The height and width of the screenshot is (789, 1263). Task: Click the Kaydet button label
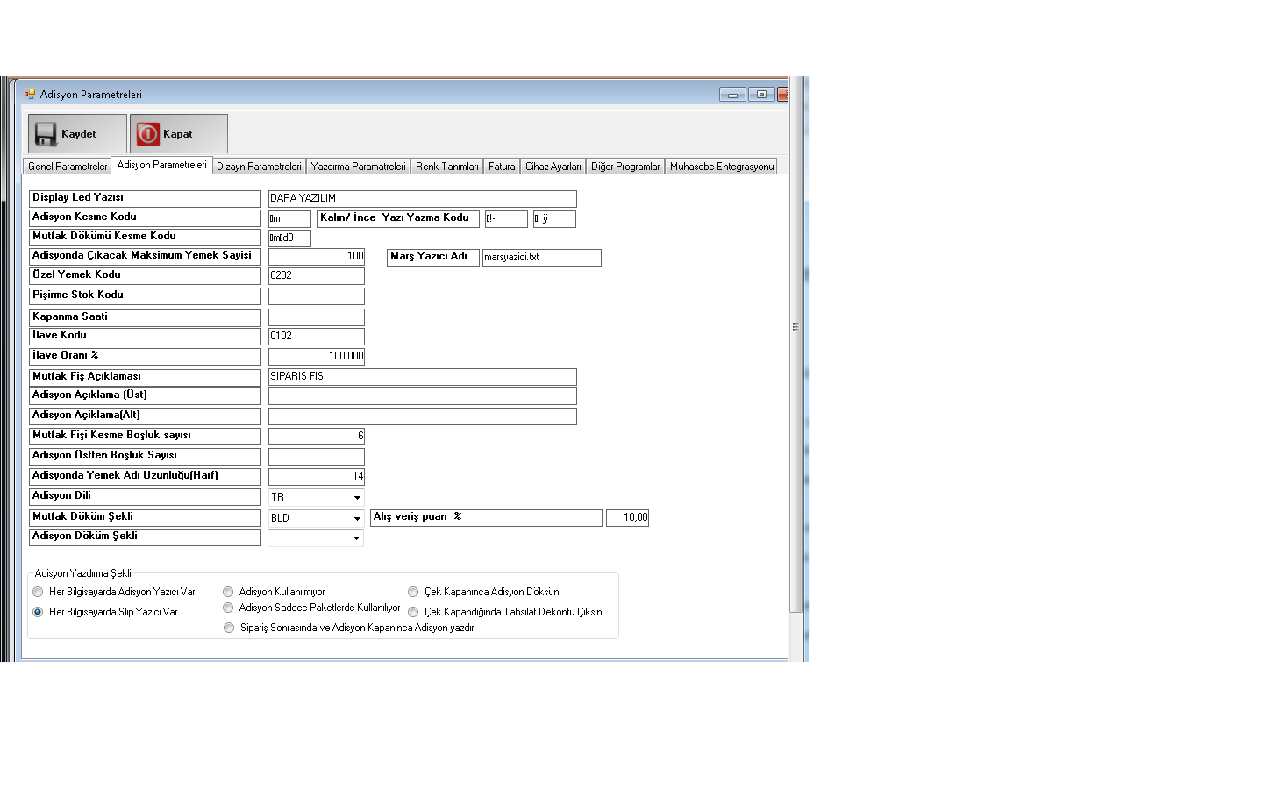(x=79, y=134)
